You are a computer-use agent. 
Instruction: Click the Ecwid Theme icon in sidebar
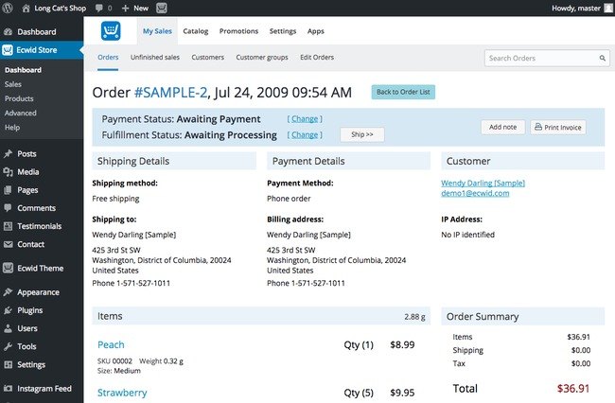(8, 268)
